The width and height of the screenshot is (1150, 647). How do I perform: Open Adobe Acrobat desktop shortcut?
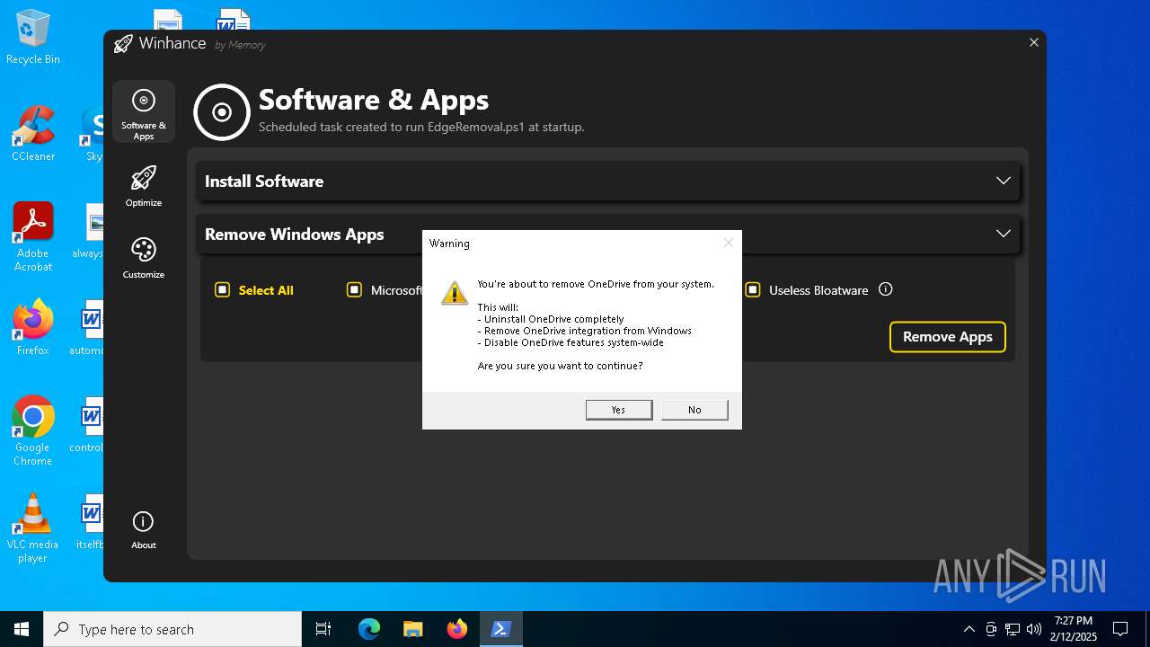(33, 237)
